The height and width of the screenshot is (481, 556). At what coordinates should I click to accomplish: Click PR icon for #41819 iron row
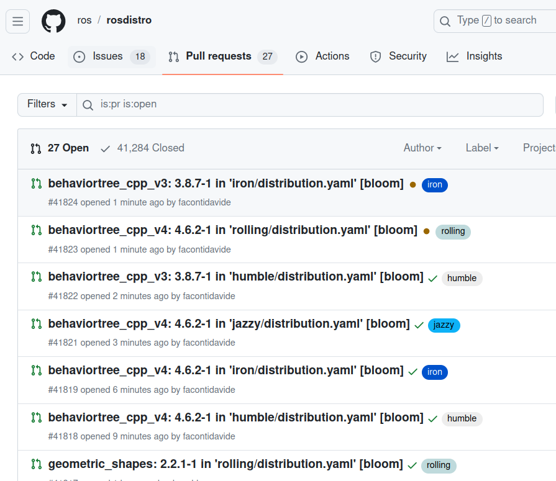pos(36,371)
